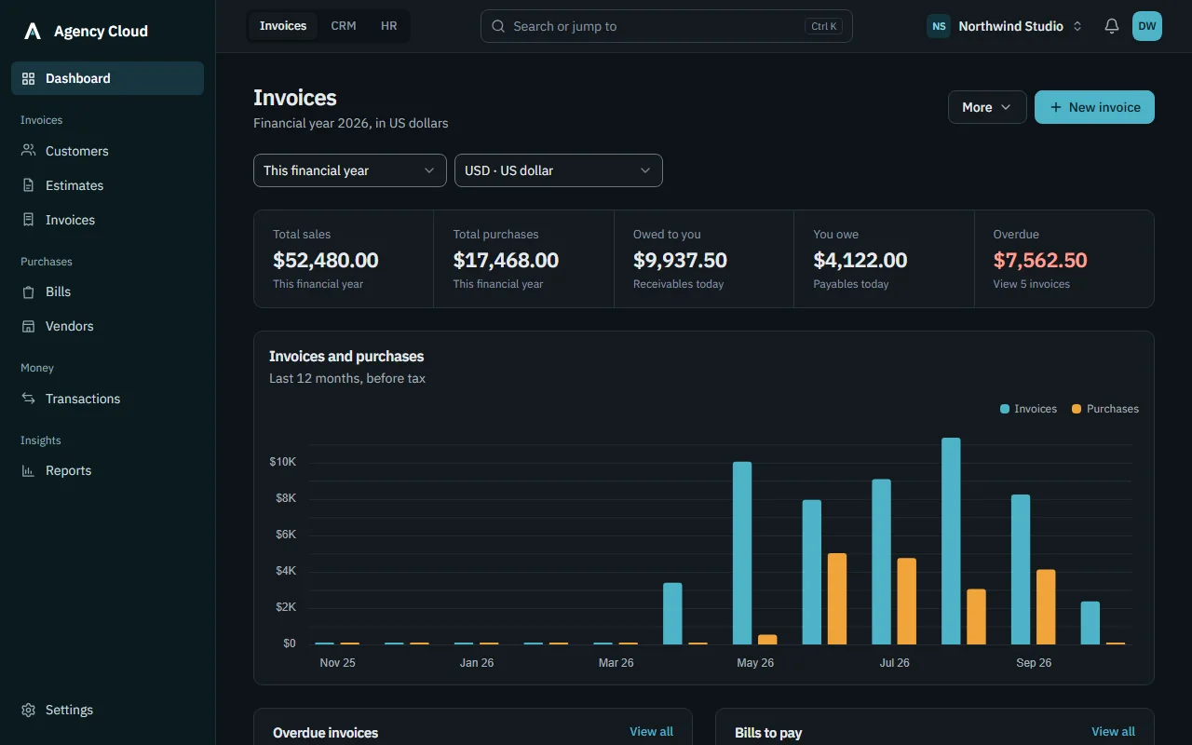Click the Nov 25 axis label
Viewport: 1192px width, 745px height.
pos(337,663)
